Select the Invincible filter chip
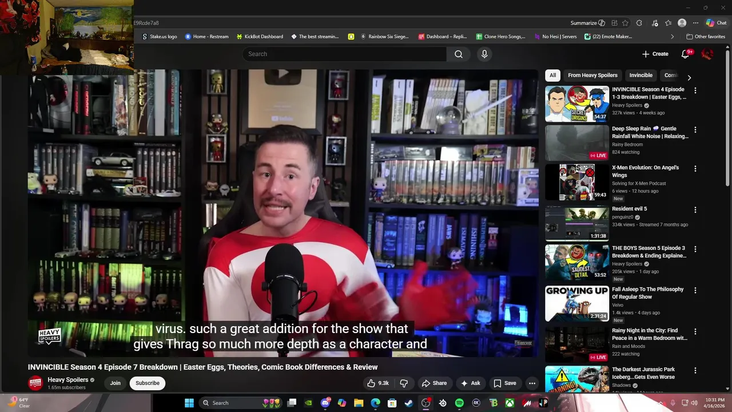 [640, 75]
